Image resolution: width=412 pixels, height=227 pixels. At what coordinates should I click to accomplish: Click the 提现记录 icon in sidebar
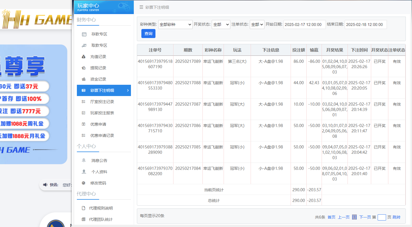click(84, 68)
